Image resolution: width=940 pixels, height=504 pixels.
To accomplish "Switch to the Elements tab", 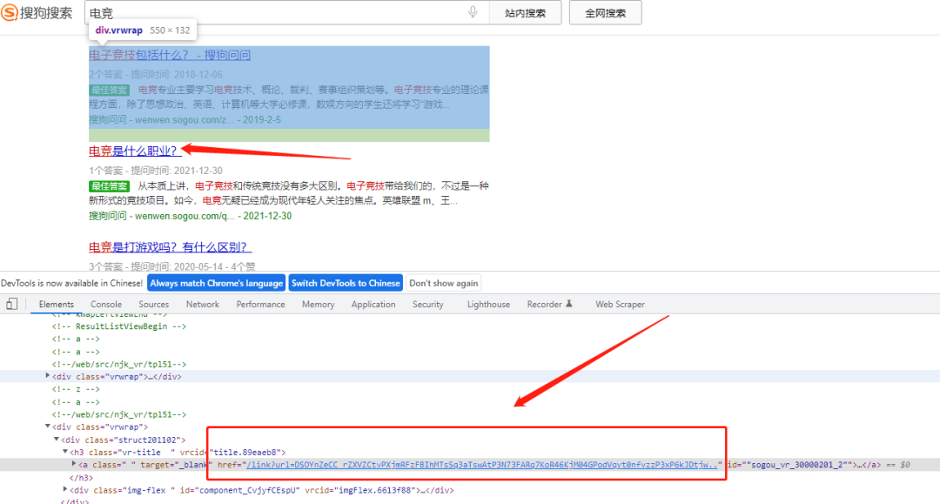I will pyautogui.click(x=57, y=305).
